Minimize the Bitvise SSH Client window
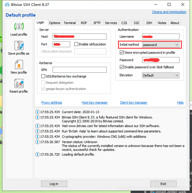 point(156,4)
